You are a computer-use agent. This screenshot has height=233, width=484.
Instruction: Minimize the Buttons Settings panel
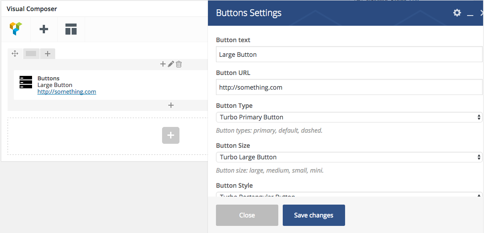coord(470,14)
